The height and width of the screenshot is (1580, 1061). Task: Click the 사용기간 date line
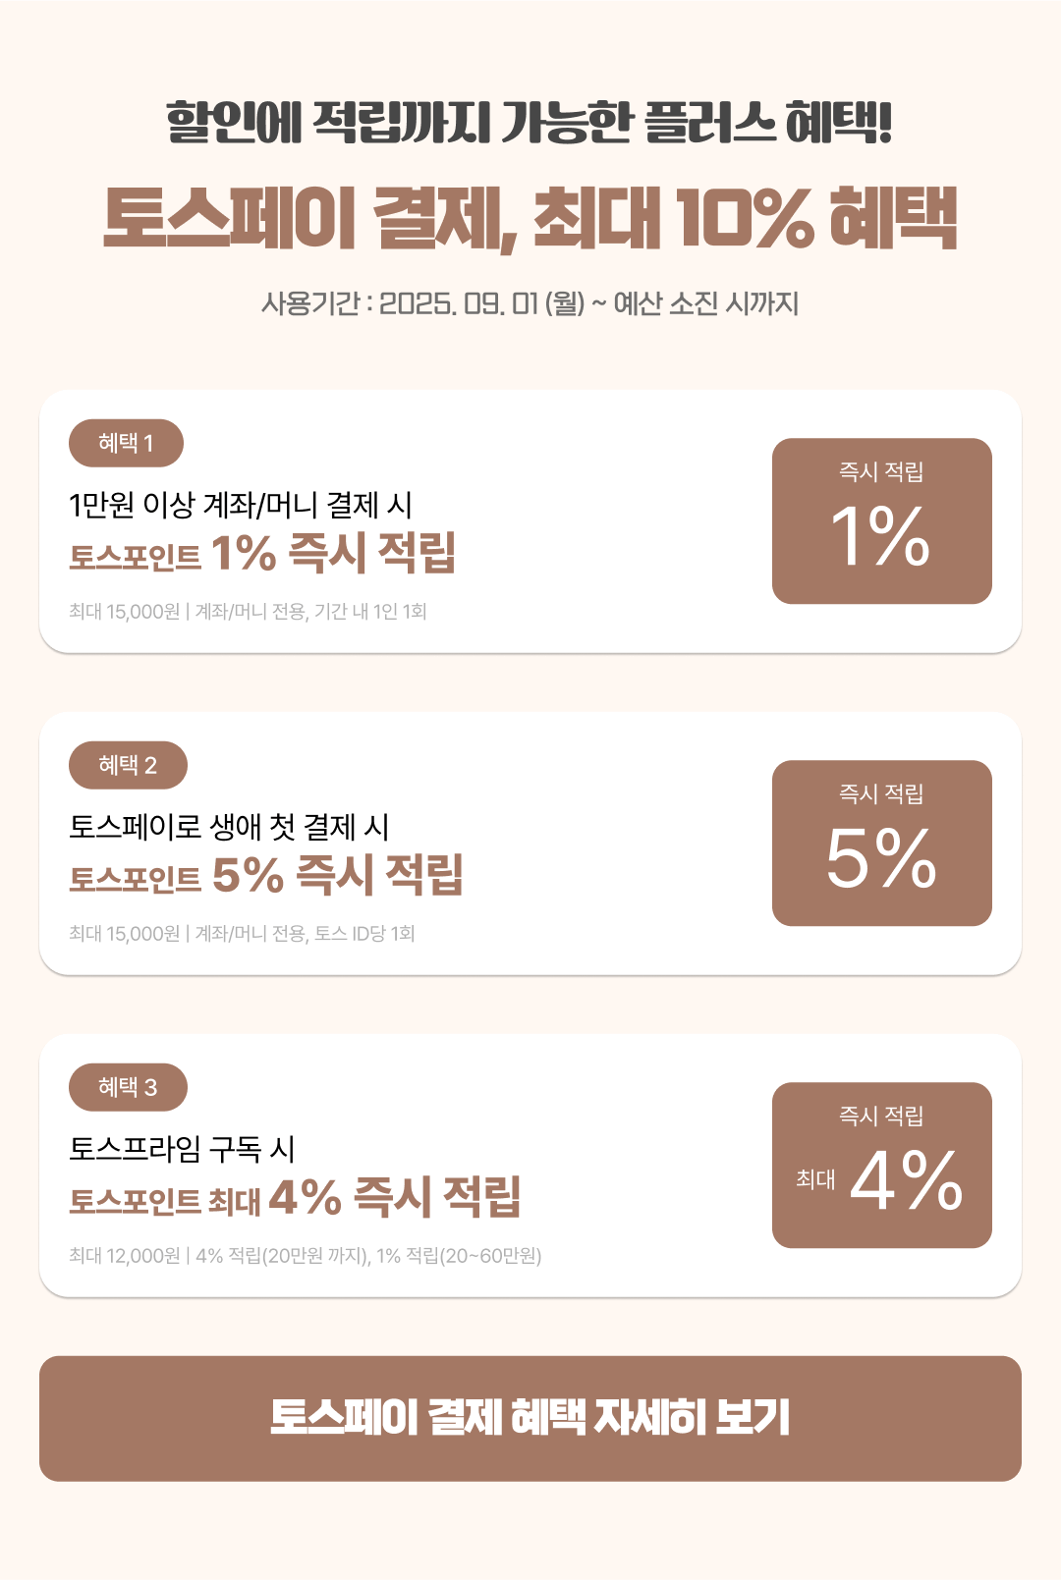pyautogui.click(x=530, y=303)
